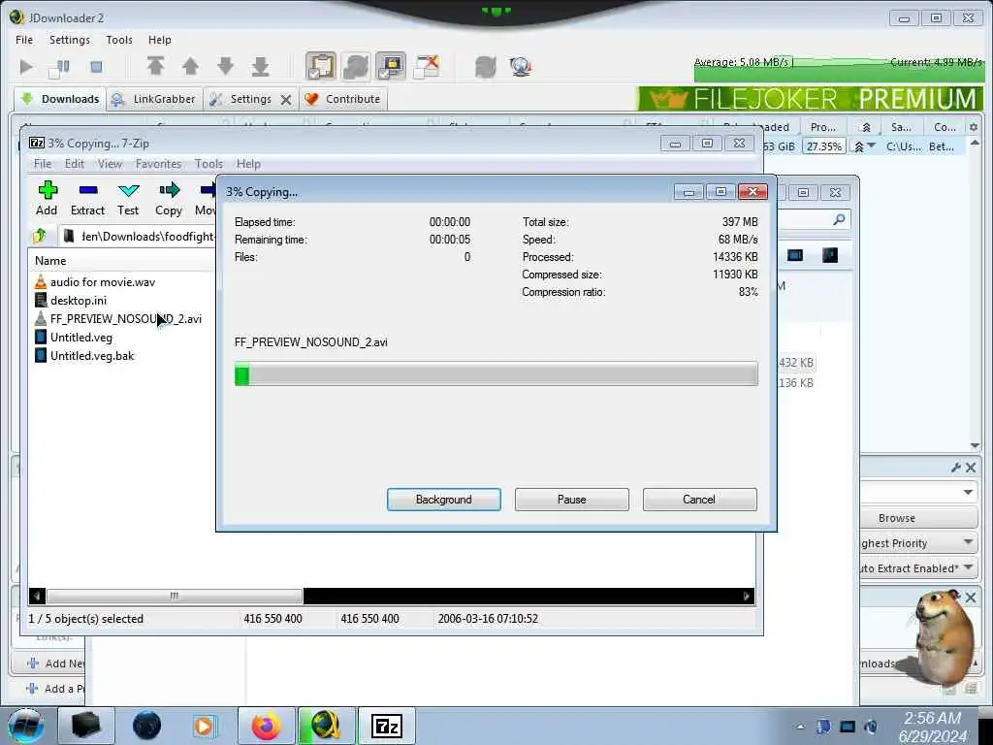Start downloads with JDownloader play icon

26,67
